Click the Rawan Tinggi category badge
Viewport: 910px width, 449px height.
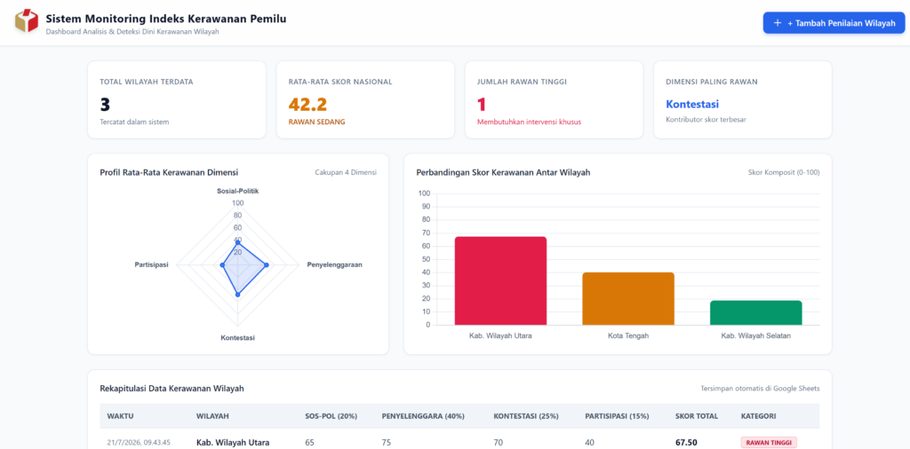coord(769,443)
